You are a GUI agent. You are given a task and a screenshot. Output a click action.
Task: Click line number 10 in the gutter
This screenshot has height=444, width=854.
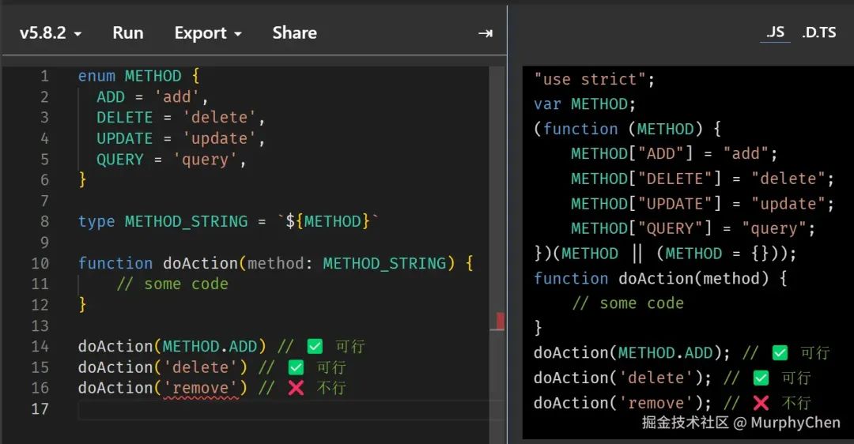tap(40, 263)
